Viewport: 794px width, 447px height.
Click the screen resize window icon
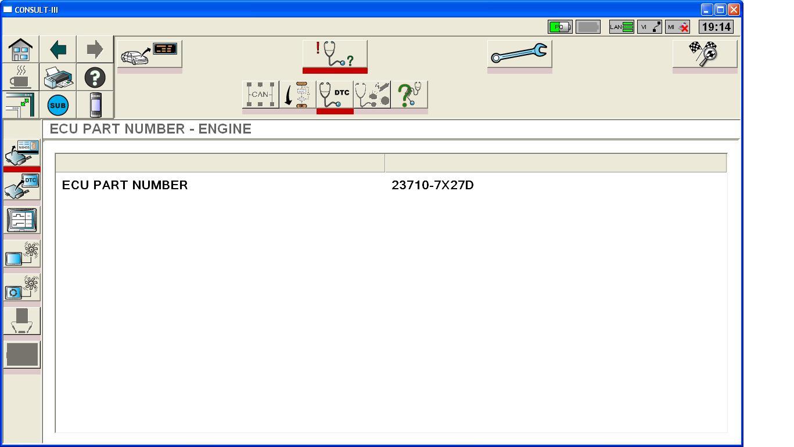point(21,104)
